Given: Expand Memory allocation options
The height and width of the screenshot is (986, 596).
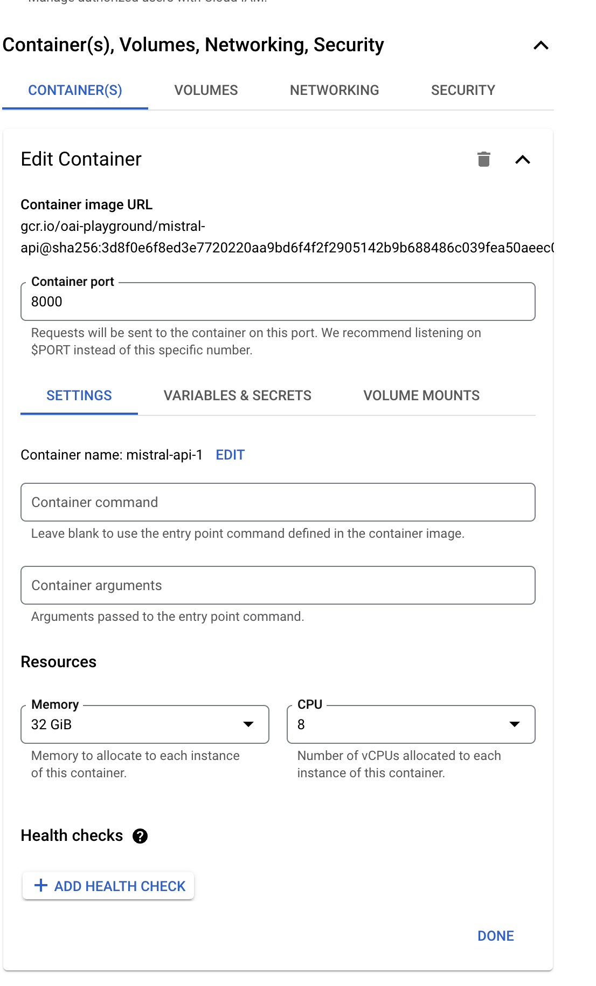Looking at the screenshot, I should (248, 725).
